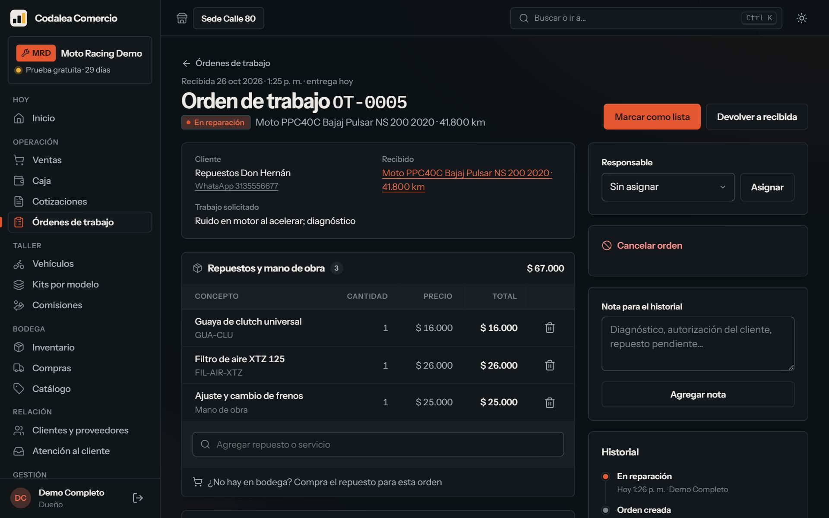The image size is (829, 518).
Task: Click the DC user avatar
Action: (x=21, y=498)
